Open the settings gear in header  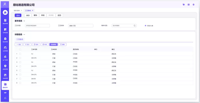pos(193,5)
